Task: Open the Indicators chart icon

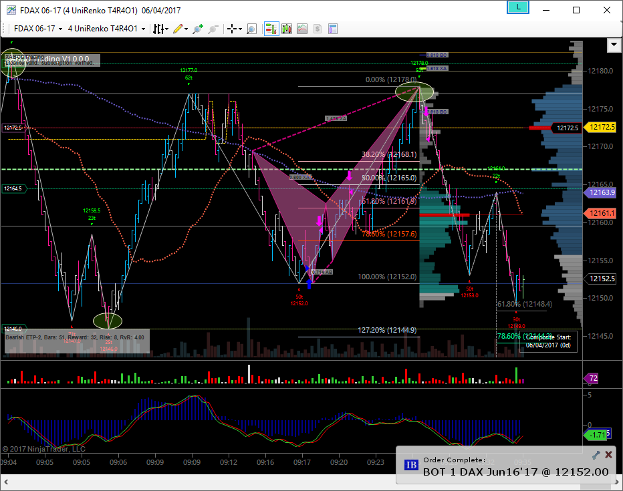Action: pos(302,29)
